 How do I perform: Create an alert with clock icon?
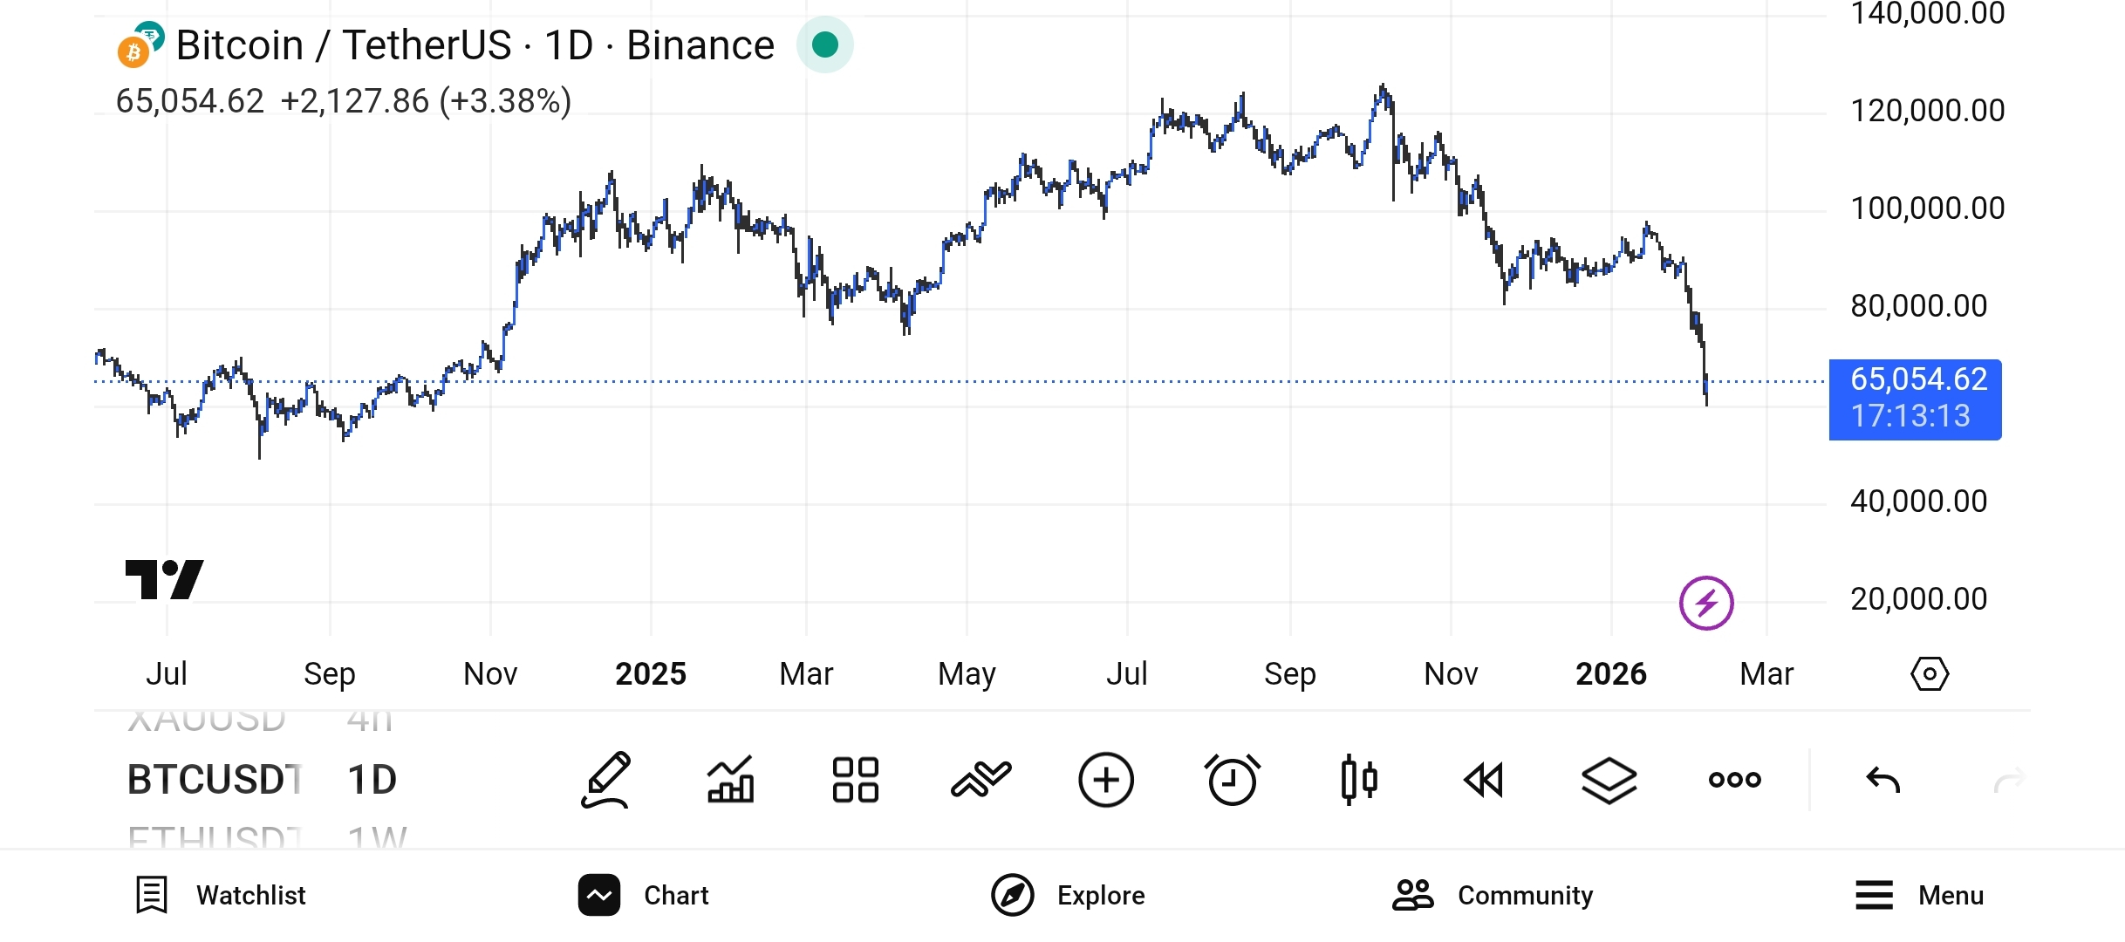pos(1232,779)
